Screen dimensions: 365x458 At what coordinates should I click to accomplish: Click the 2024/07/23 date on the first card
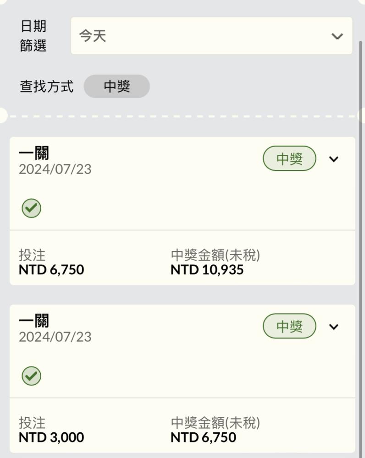click(55, 169)
